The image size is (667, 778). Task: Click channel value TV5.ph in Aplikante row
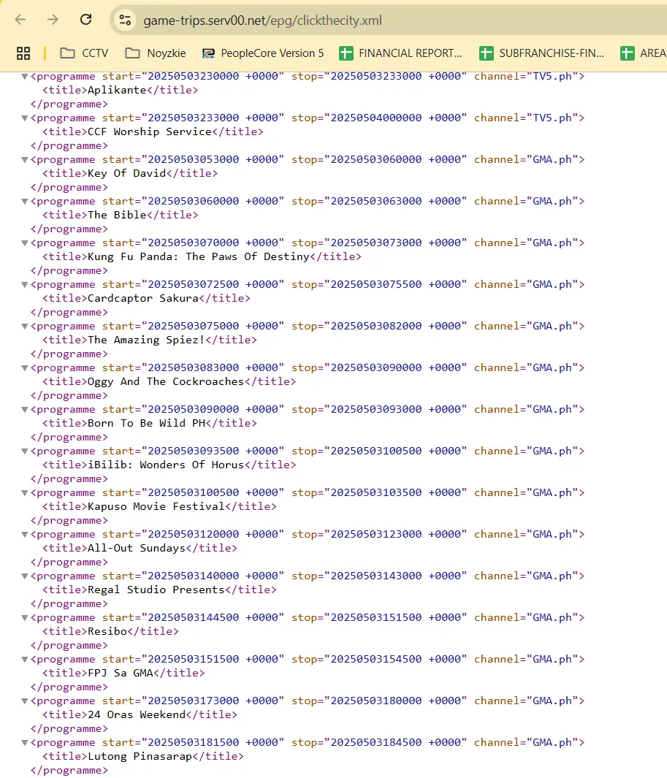(552, 77)
